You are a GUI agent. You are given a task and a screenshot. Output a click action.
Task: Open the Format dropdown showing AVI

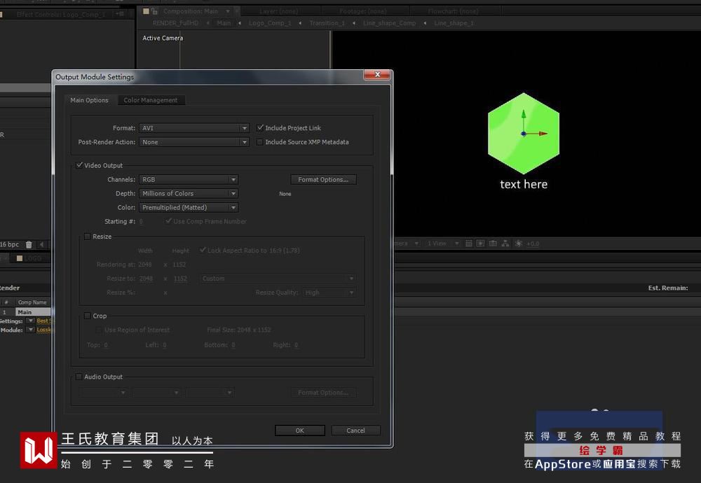pos(194,128)
